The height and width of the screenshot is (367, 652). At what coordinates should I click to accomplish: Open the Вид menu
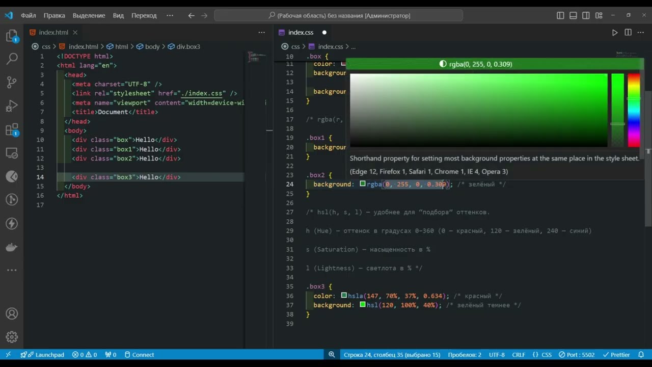tap(118, 16)
